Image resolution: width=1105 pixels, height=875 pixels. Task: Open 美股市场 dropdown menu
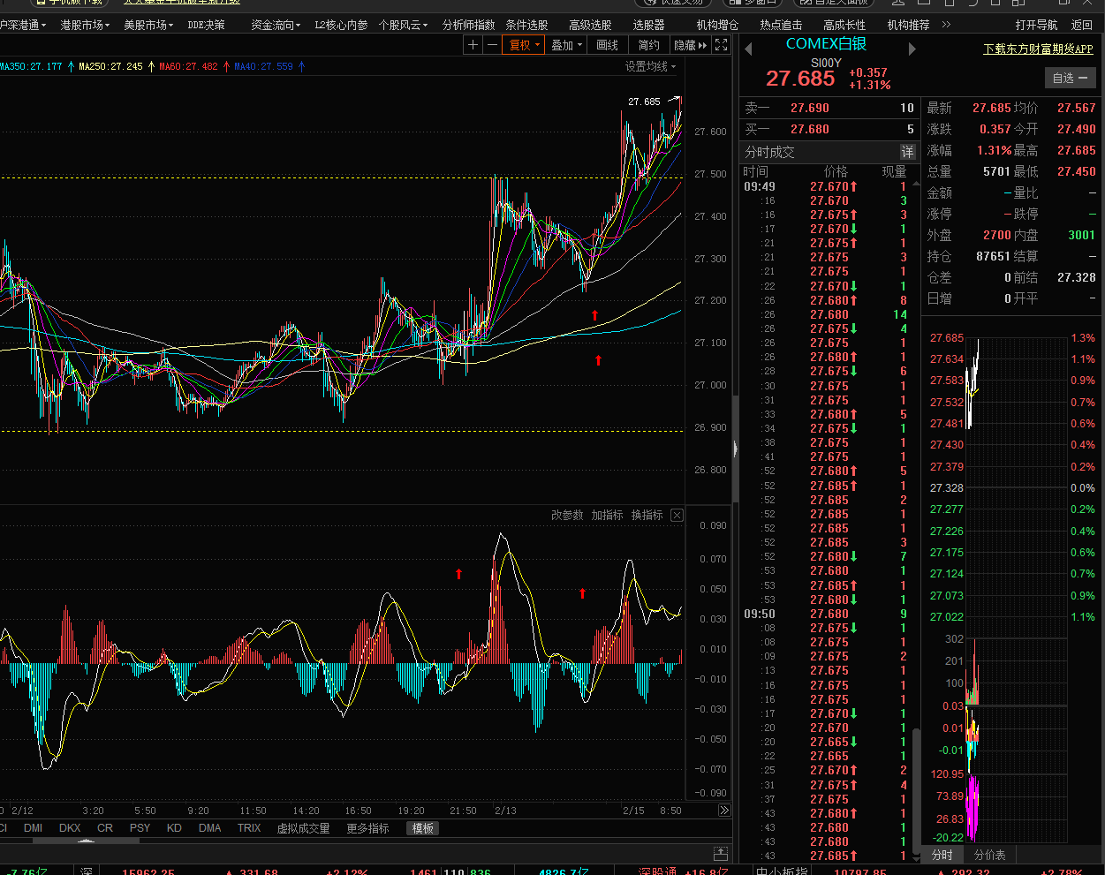point(148,25)
